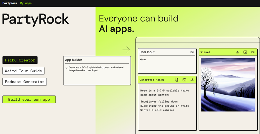Click the App builder heading
Screen dimensions: 260x134
tap(74, 60)
